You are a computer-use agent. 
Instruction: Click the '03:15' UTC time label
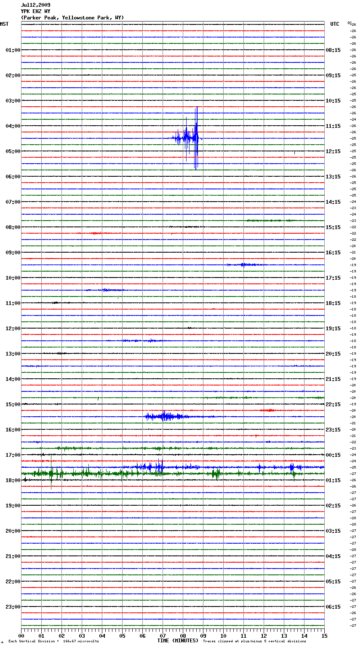point(333,531)
